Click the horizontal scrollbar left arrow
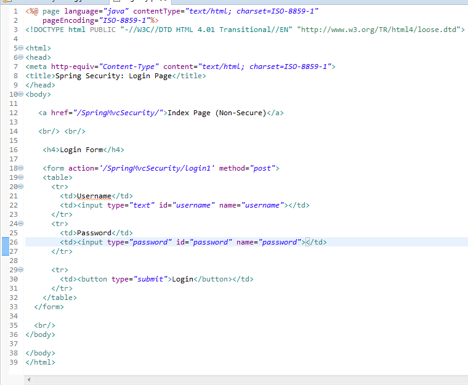 (29, 379)
